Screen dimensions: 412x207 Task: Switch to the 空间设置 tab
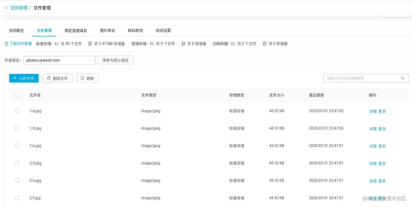click(163, 31)
